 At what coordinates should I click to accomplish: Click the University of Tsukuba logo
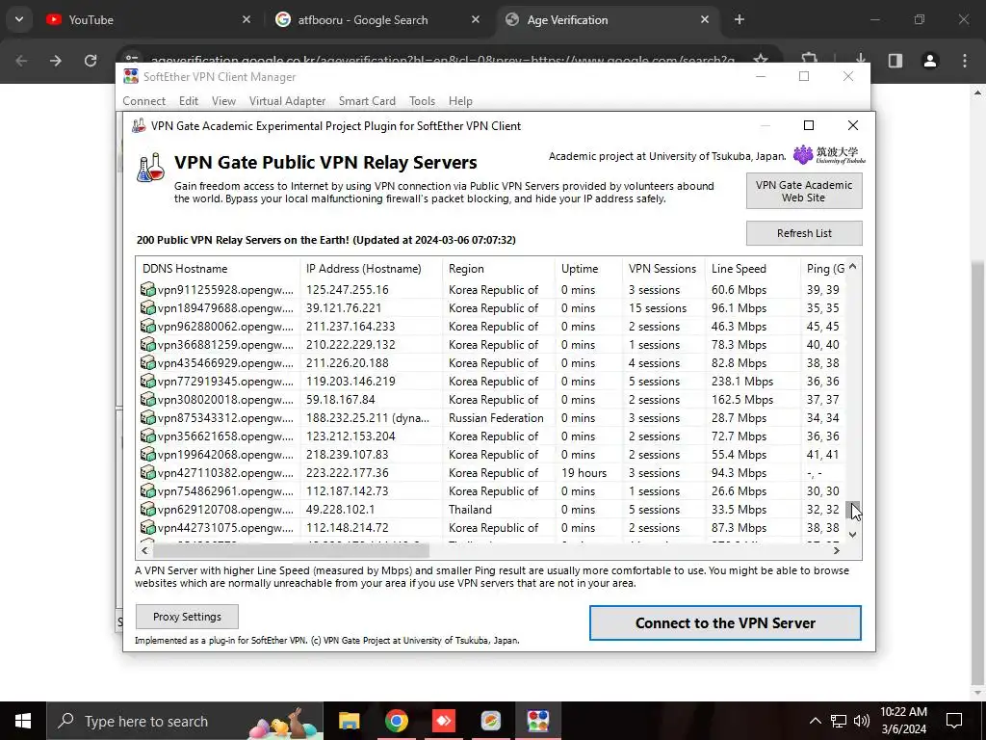(x=829, y=155)
